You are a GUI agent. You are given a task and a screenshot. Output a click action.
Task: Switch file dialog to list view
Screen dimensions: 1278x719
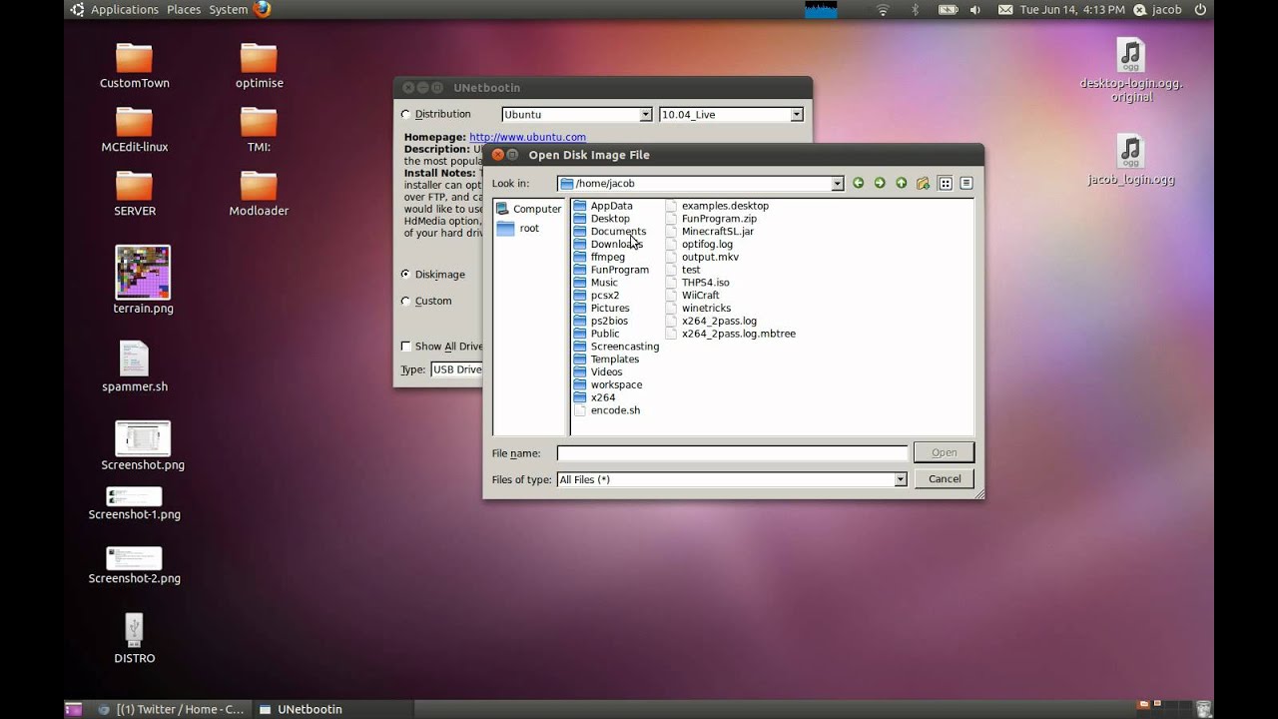(945, 183)
